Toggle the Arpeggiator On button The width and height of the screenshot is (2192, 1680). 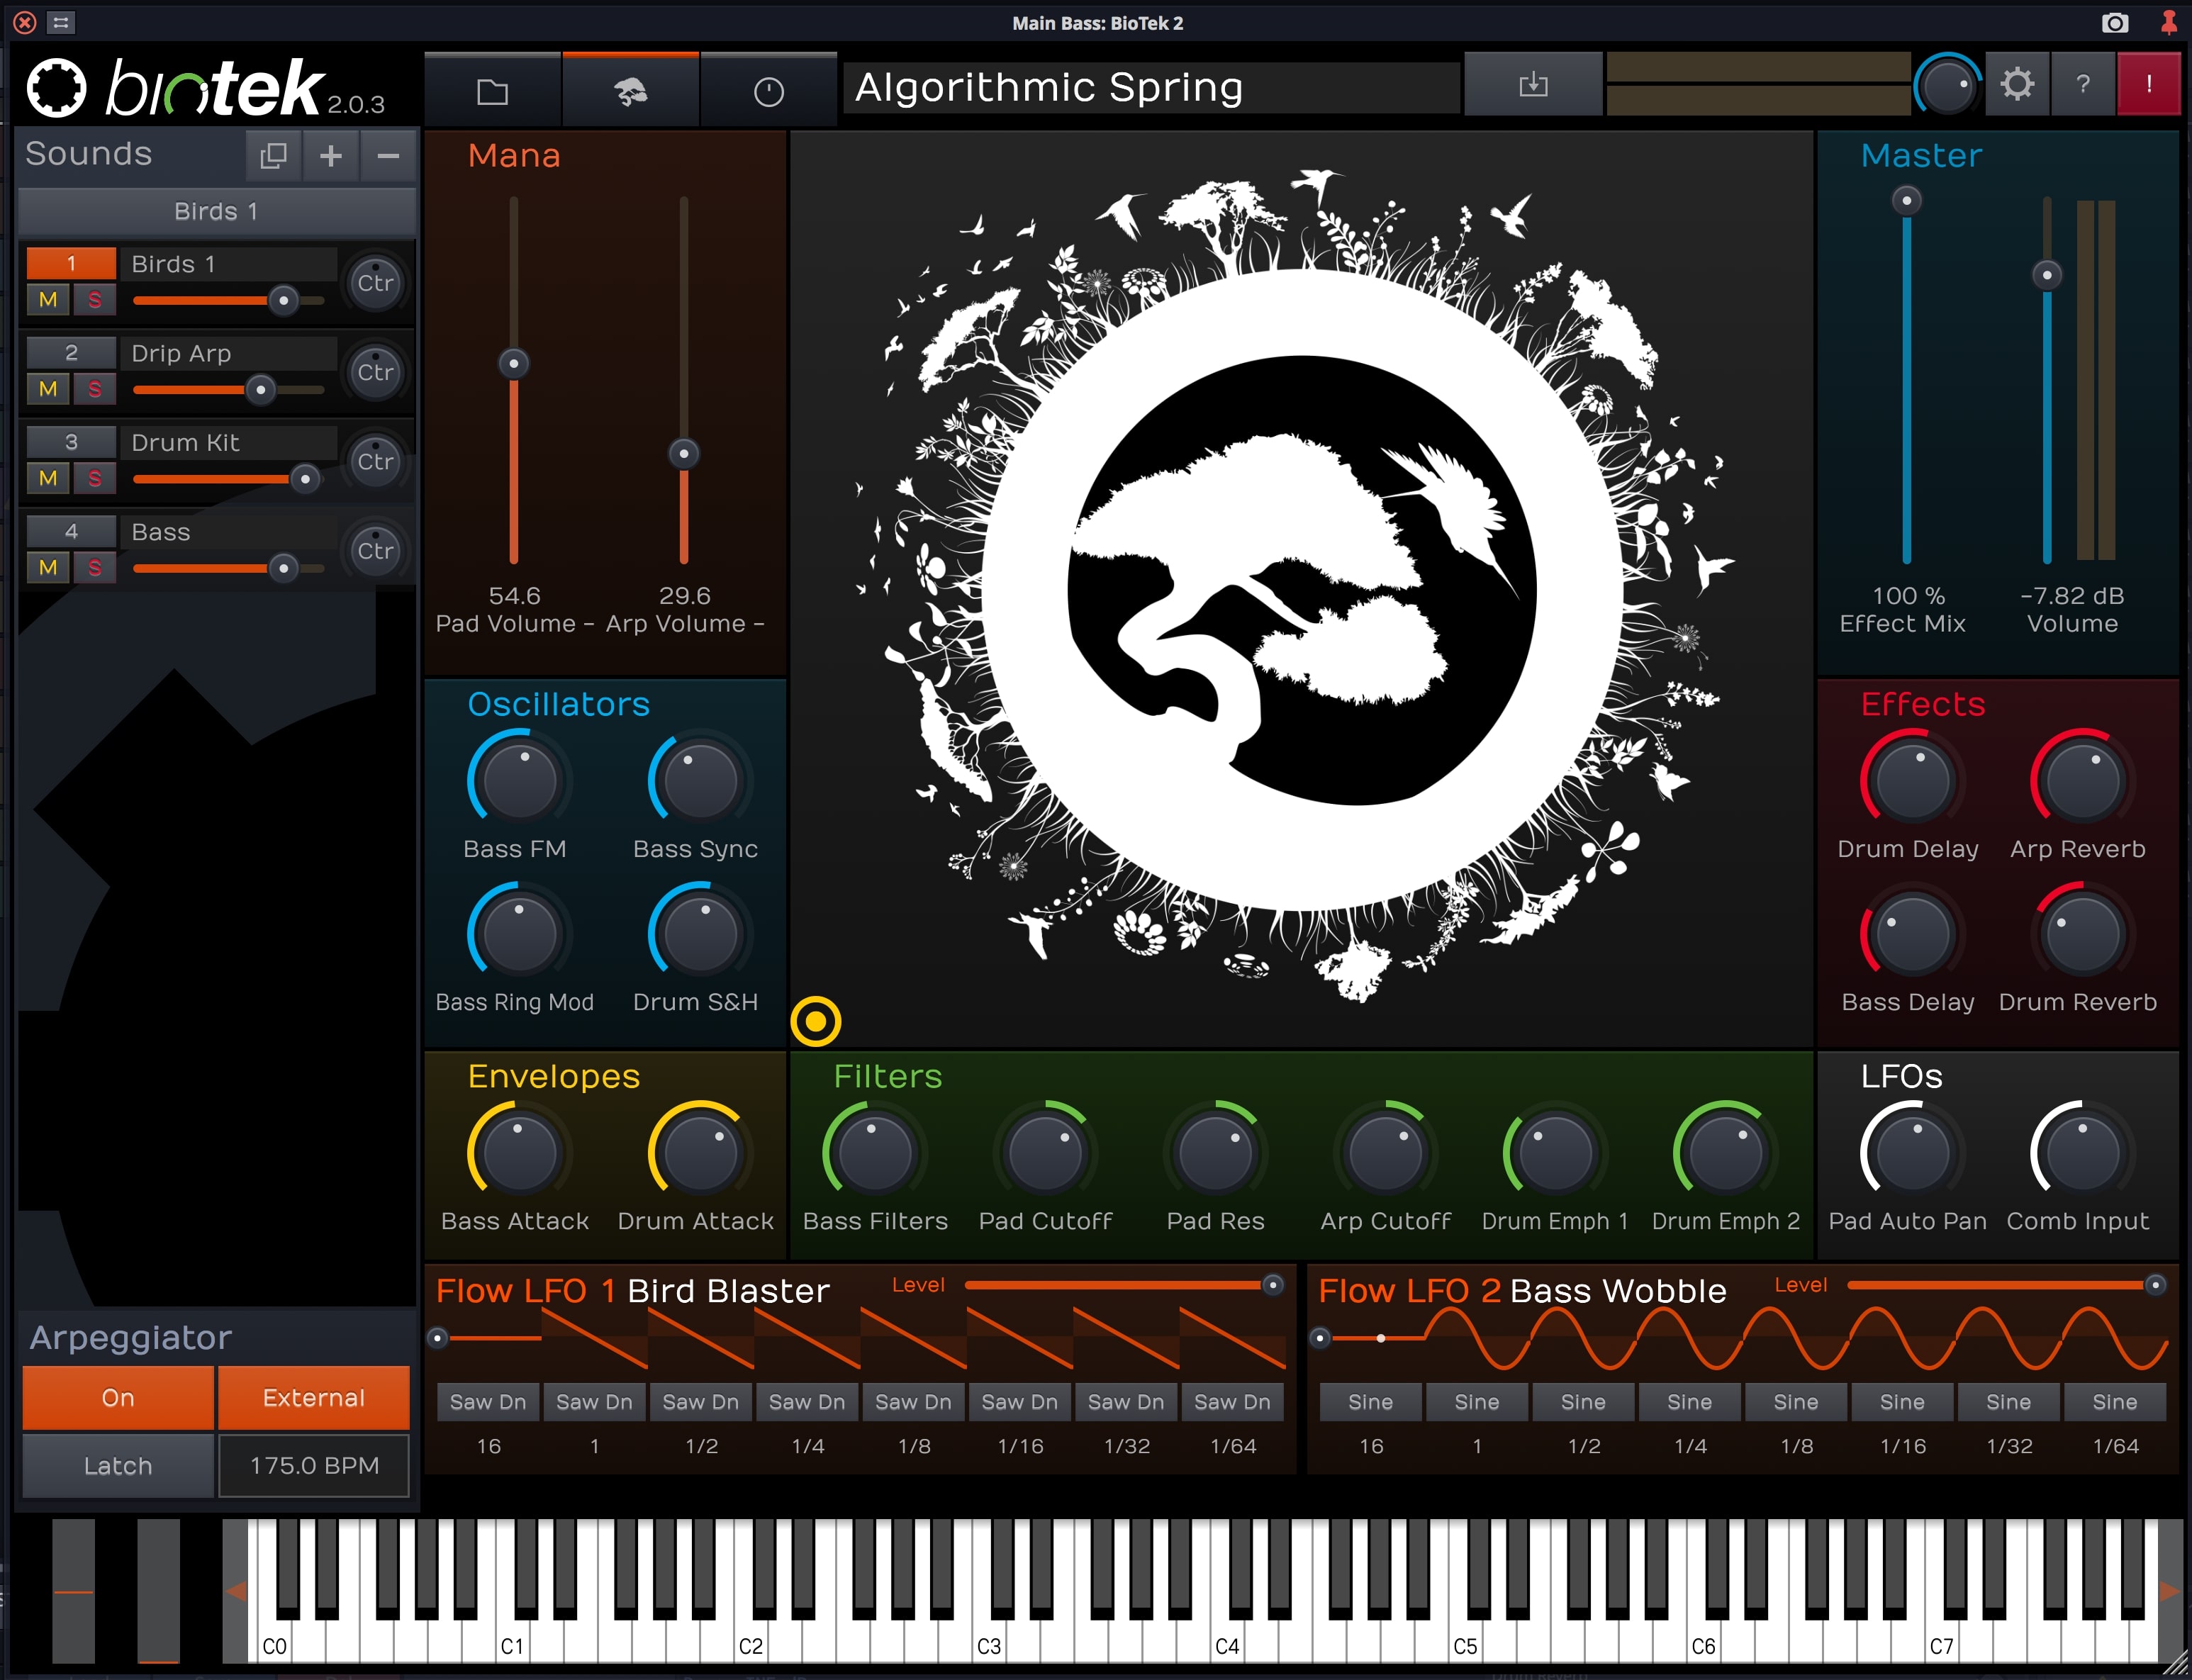point(118,1397)
